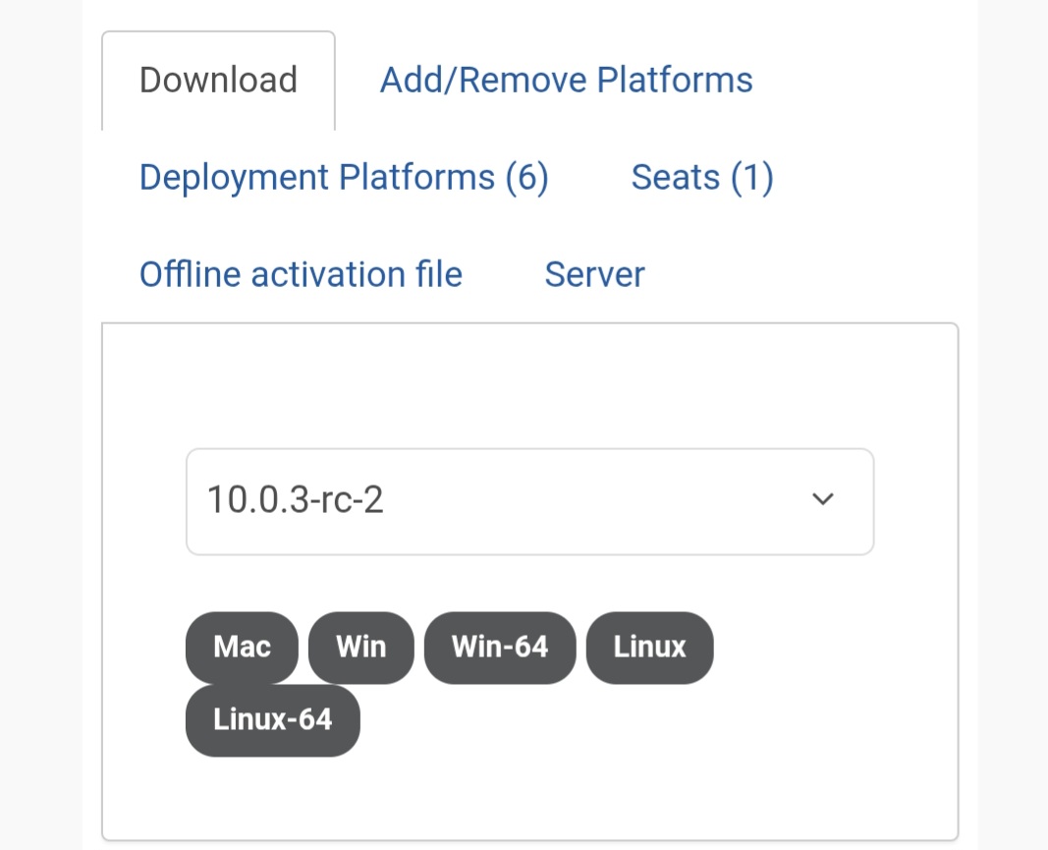Screen dimensions: 1048x850
Task: View seat count via Seats link
Action: [x=702, y=177]
